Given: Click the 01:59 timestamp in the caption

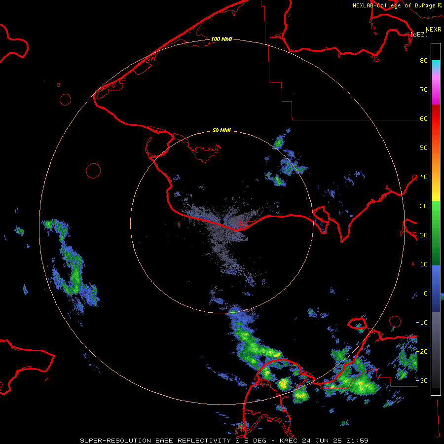Looking at the screenshot, I should (357, 441).
